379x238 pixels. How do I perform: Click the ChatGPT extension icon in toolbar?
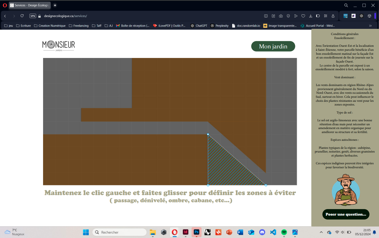[361, 16]
